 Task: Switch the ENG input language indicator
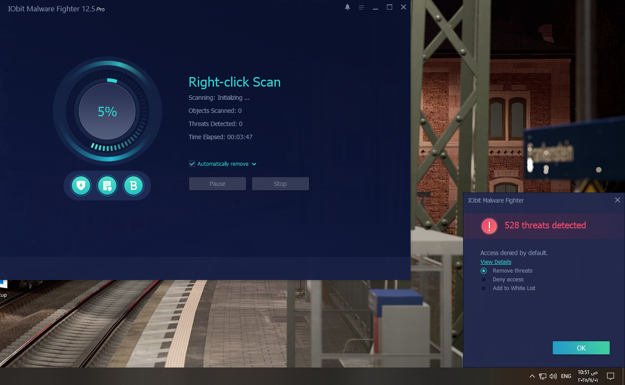click(x=566, y=376)
